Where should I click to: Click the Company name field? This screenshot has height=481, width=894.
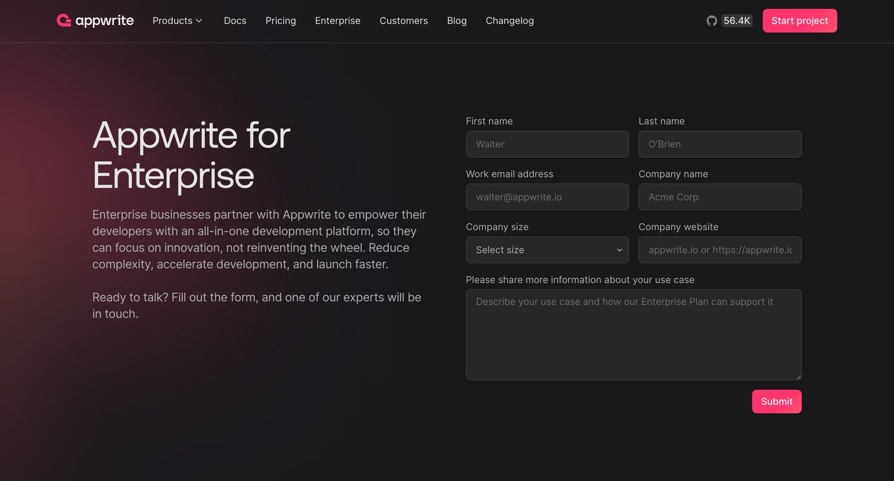coord(720,197)
